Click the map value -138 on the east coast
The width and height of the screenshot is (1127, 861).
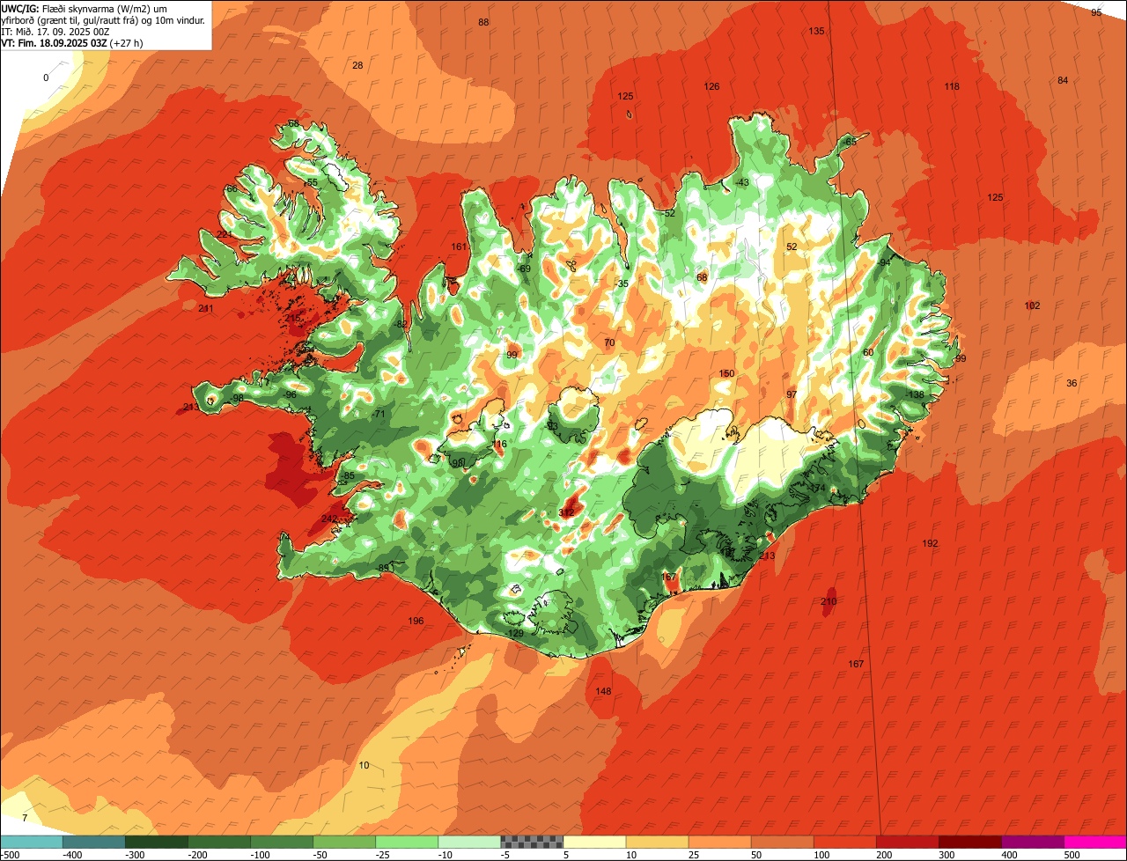[x=915, y=394]
